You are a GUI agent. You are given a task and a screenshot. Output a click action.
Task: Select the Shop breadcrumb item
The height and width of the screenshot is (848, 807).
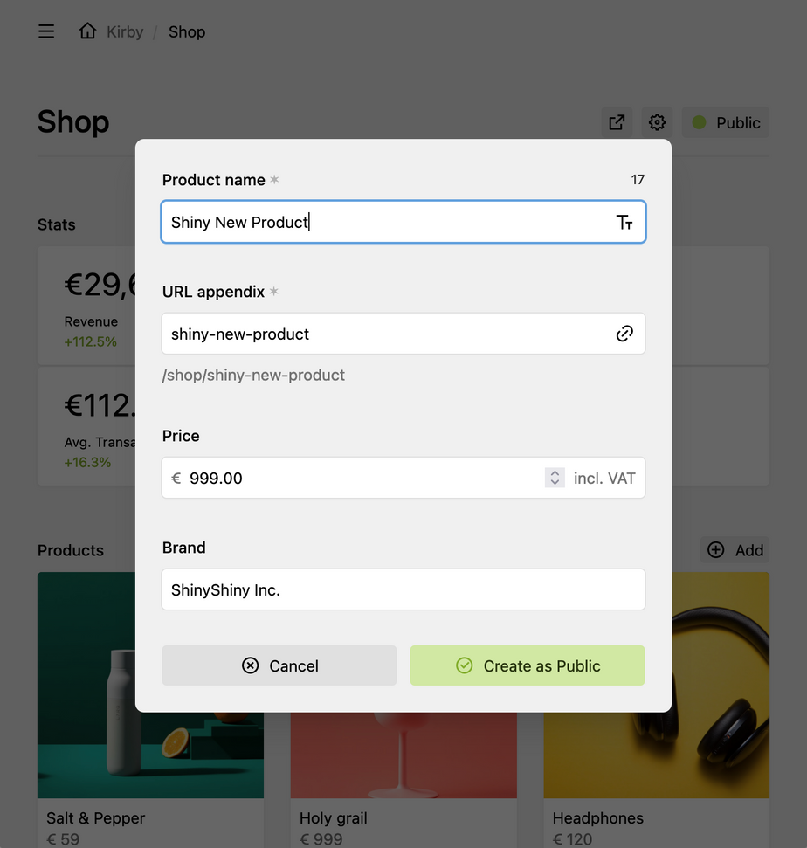click(x=187, y=31)
